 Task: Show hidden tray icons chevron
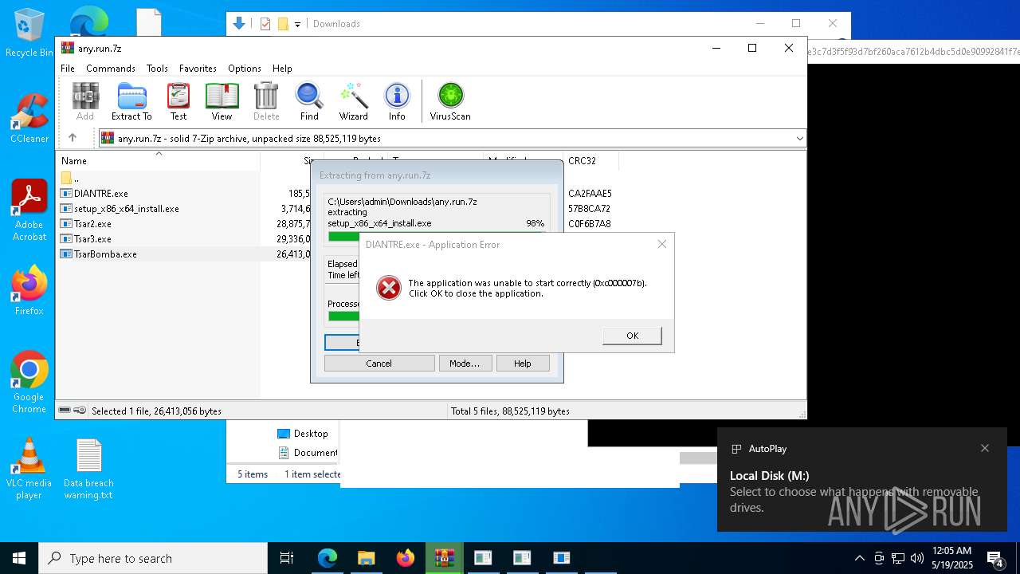point(859,558)
